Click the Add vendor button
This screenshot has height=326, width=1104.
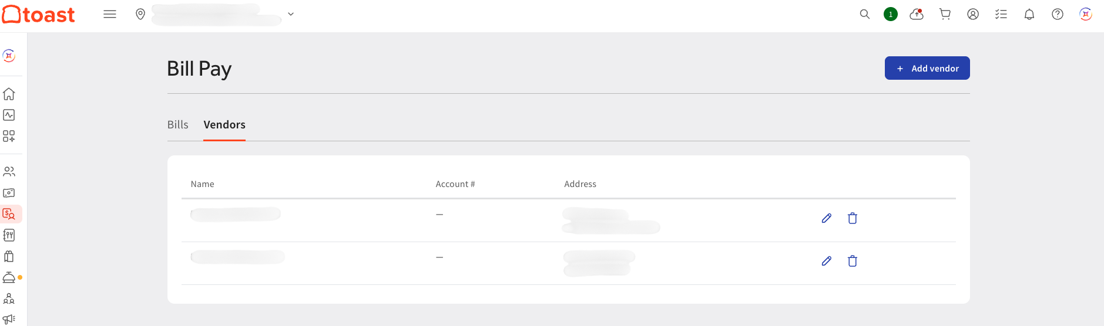tap(927, 68)
